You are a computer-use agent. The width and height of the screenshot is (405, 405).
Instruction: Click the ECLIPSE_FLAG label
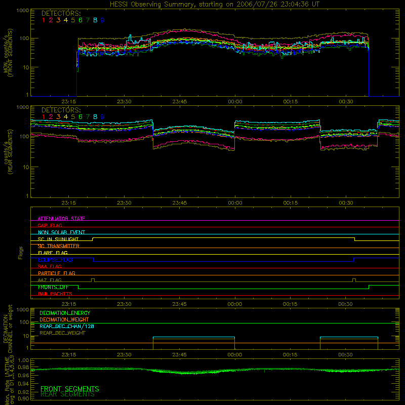pos(55,260)
